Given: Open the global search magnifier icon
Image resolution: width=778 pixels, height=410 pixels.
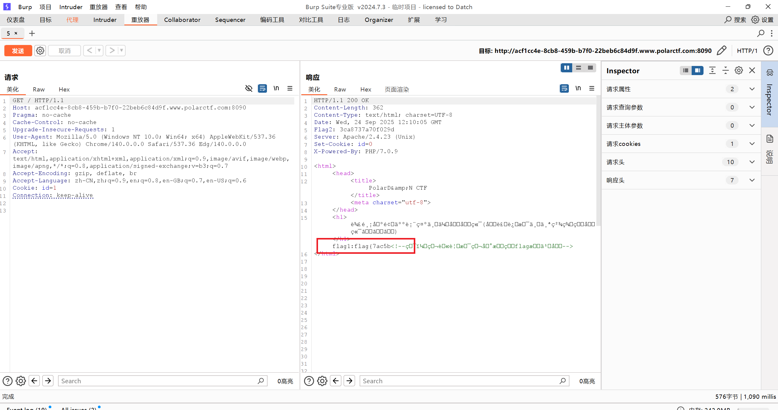Looking at the screenshot, I should [x=728, y=20].
